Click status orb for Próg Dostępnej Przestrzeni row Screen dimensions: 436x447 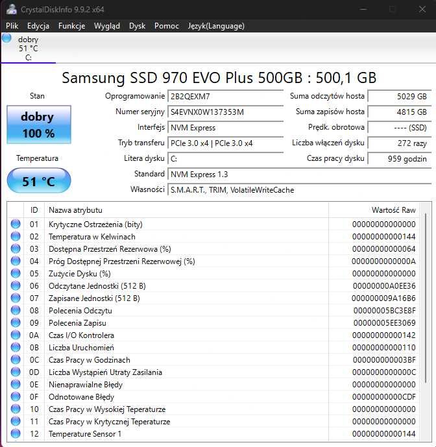(16, 261)
